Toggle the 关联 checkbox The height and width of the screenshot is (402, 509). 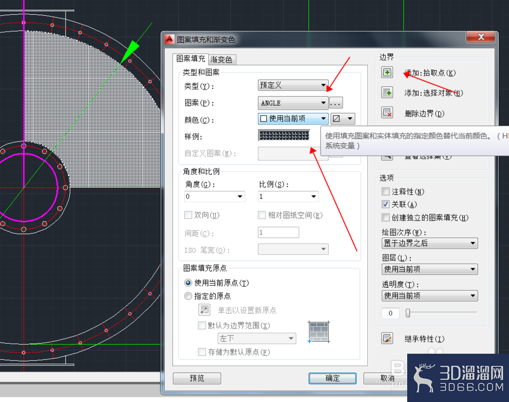[x=385, y=204]
